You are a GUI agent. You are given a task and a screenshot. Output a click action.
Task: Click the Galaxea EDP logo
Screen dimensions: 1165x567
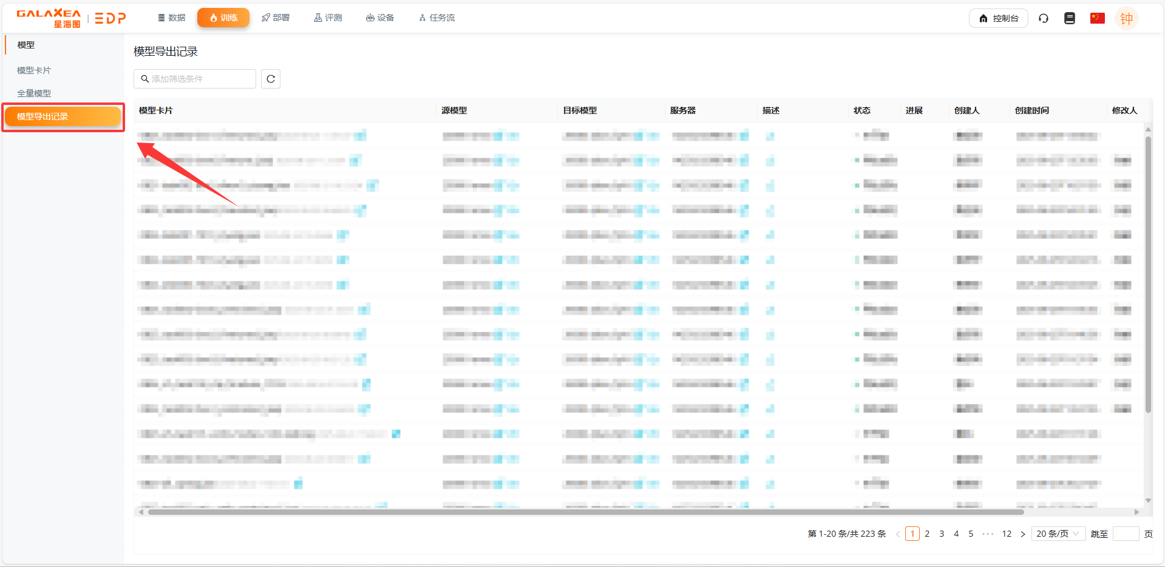pos(71,18)
